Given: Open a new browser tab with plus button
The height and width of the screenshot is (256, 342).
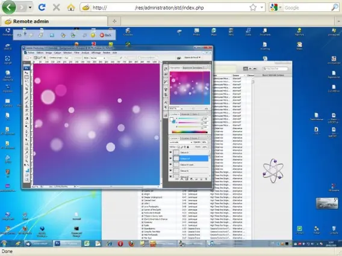Looking at the screenshot, I should click(x=114, y=21).
